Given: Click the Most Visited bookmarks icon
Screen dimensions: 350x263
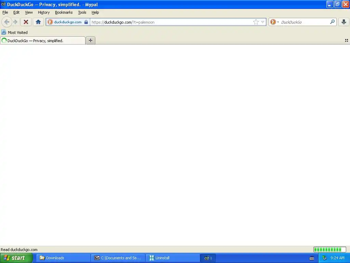Looking at the screenshot, I should (x=3, y=33).
